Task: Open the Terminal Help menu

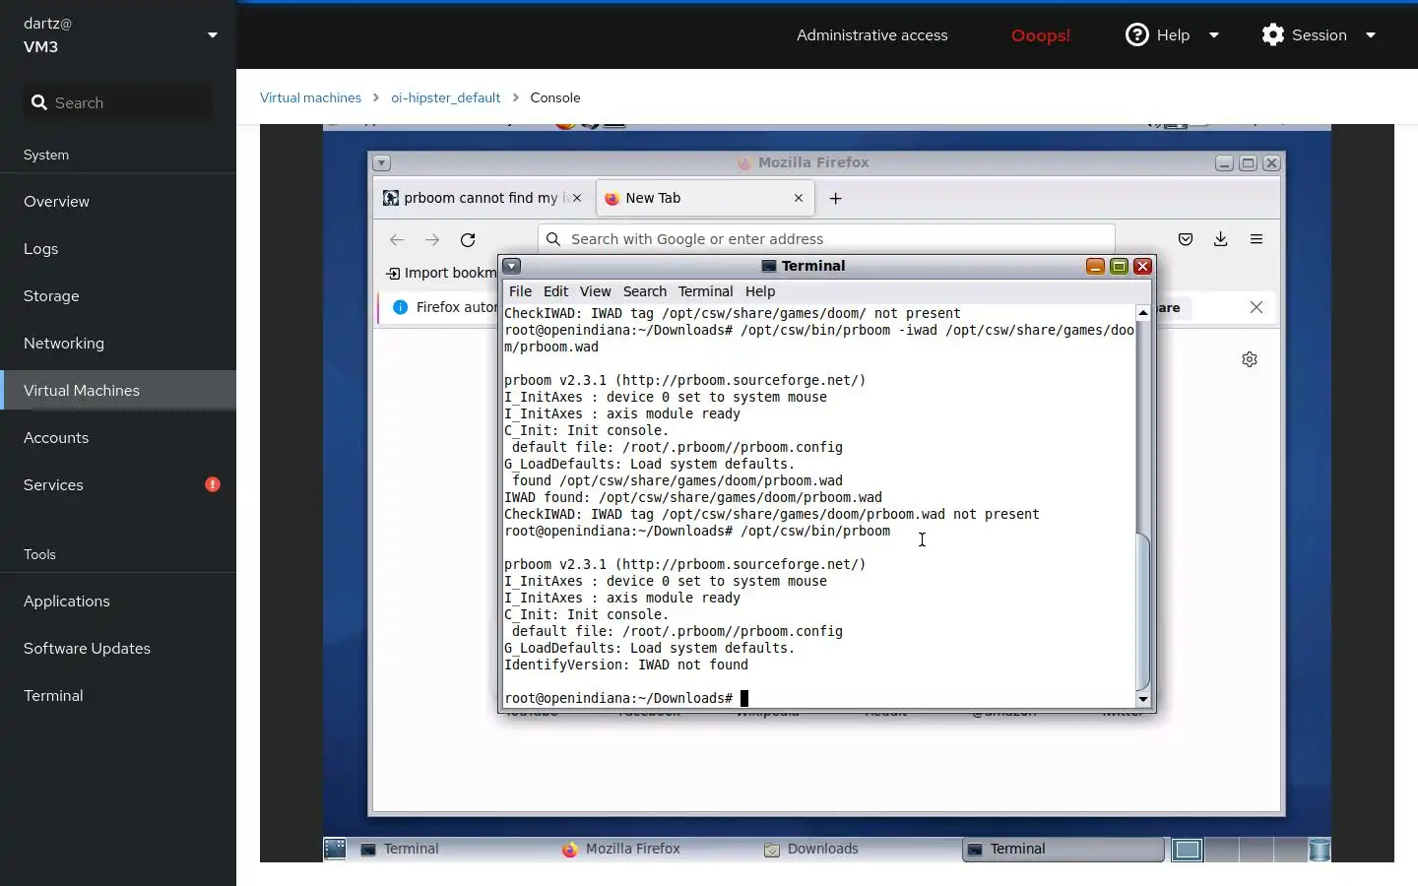Action: point(760,291)
